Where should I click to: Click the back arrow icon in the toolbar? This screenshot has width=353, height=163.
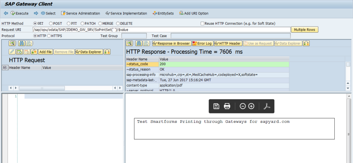point(6,13)
